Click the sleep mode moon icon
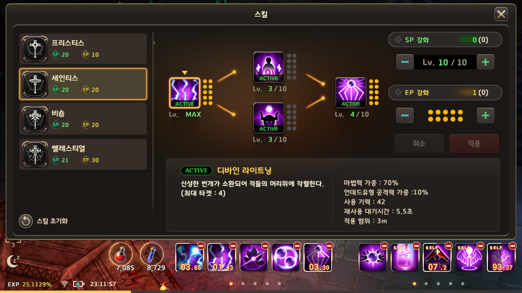The image size is (522, 293). [x=13, y=261]
